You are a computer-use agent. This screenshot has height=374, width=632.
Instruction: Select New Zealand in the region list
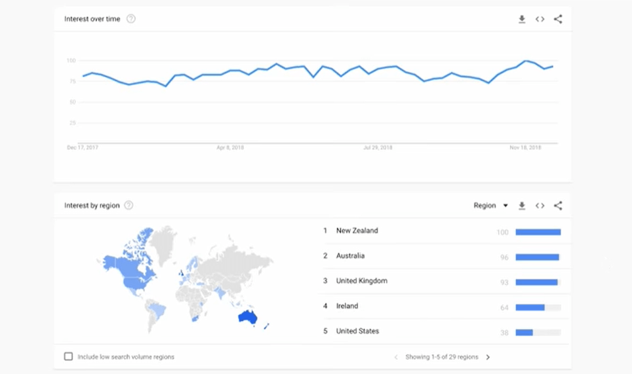pos(357,231)
